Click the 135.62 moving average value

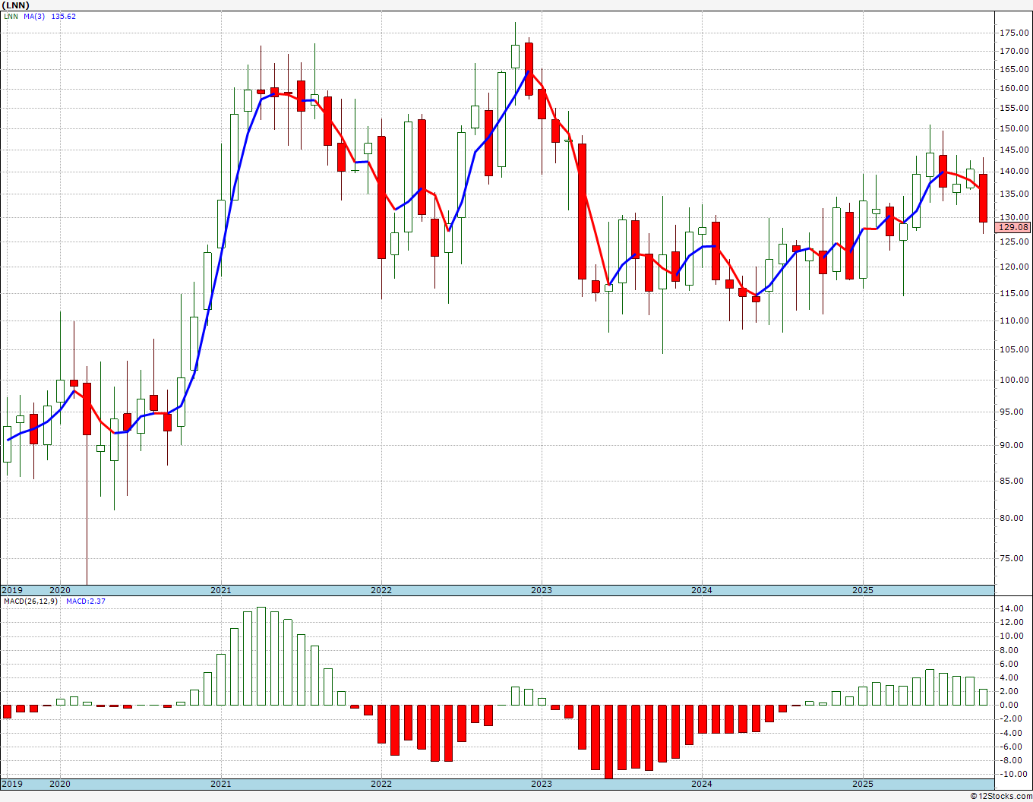click(x=63, y=17)
